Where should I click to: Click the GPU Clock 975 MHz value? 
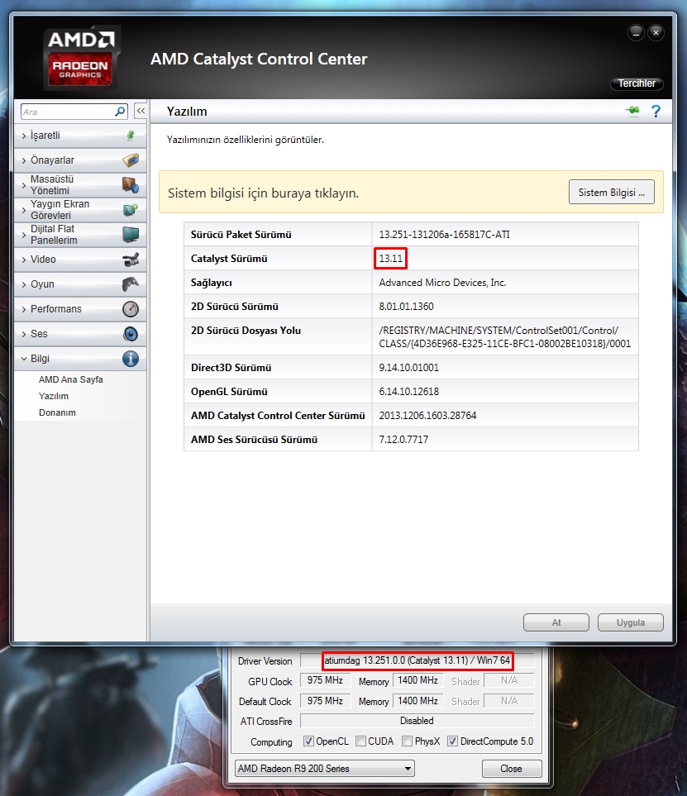[325, 680]
